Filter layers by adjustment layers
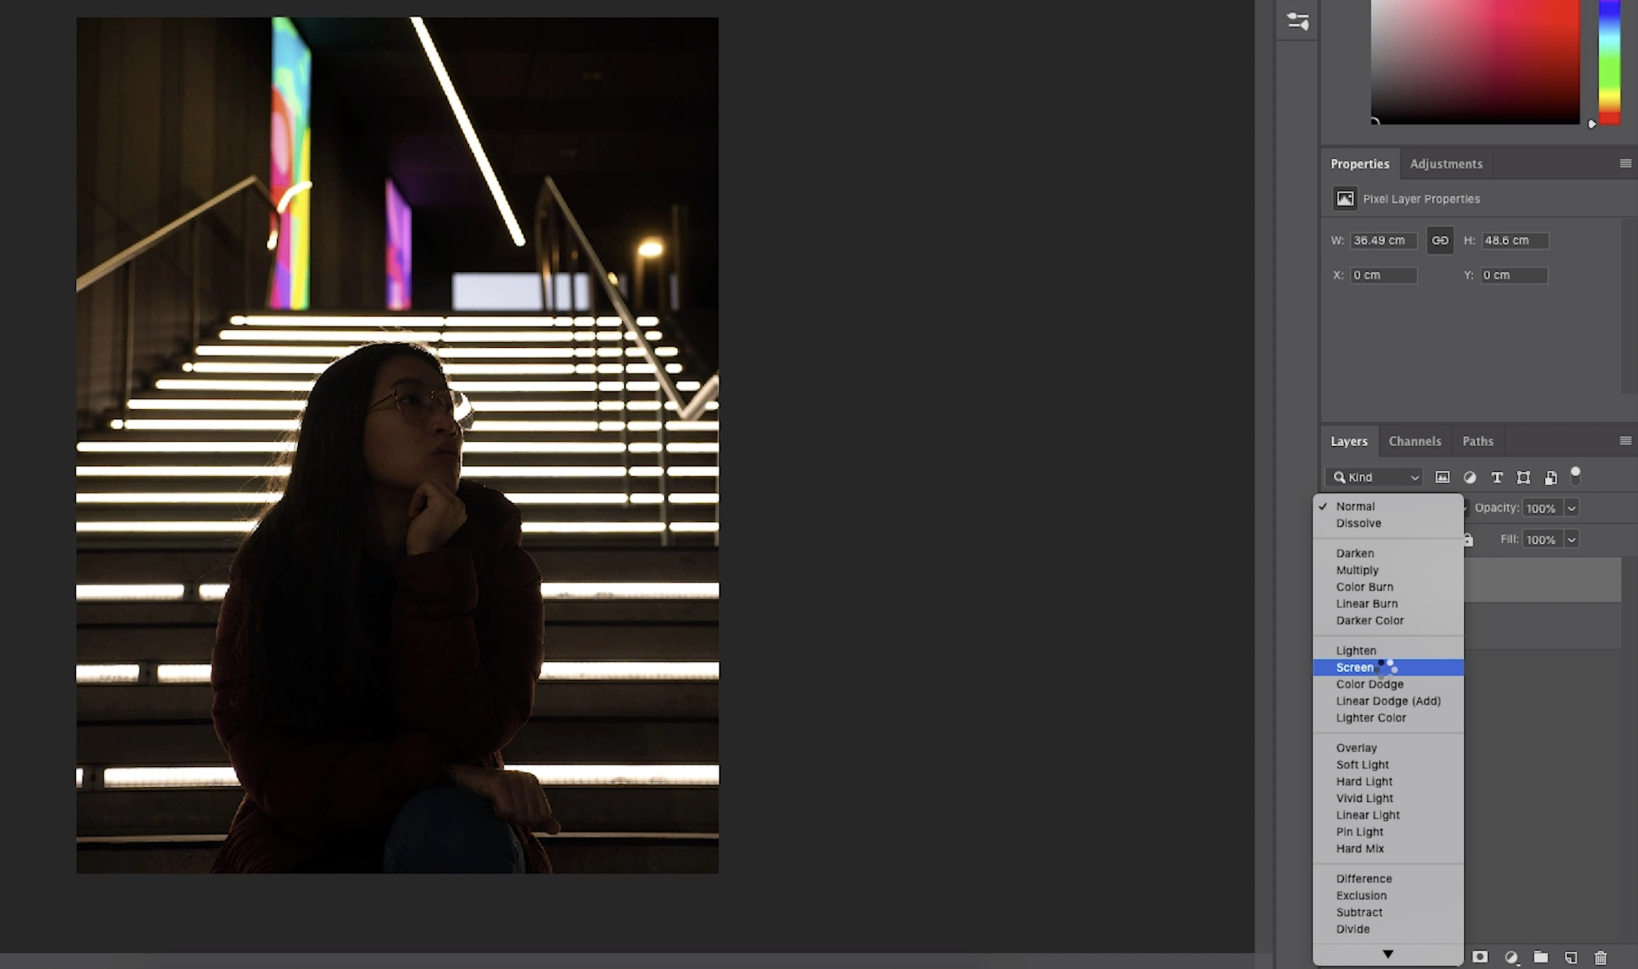This screenshot has height=969, width=1638. [1470, 478]
